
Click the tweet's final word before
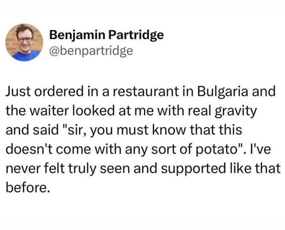28,187
